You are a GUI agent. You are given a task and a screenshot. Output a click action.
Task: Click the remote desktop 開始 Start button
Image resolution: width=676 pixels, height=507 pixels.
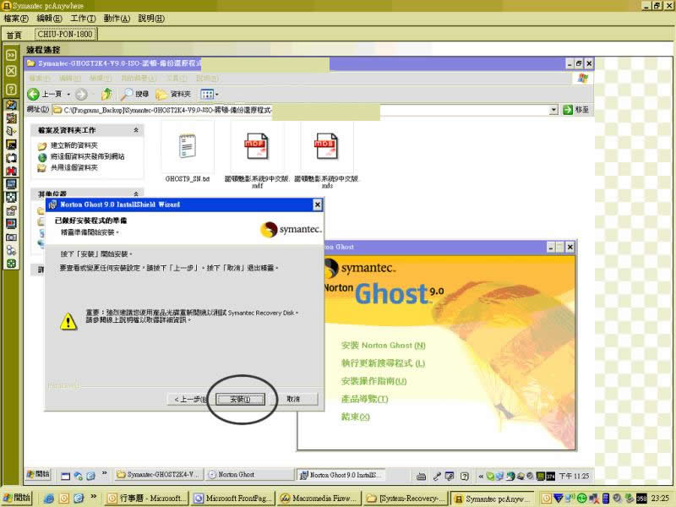[x=38, y=474]
